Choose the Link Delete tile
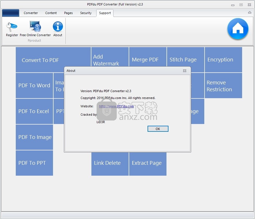 (110, 164)
